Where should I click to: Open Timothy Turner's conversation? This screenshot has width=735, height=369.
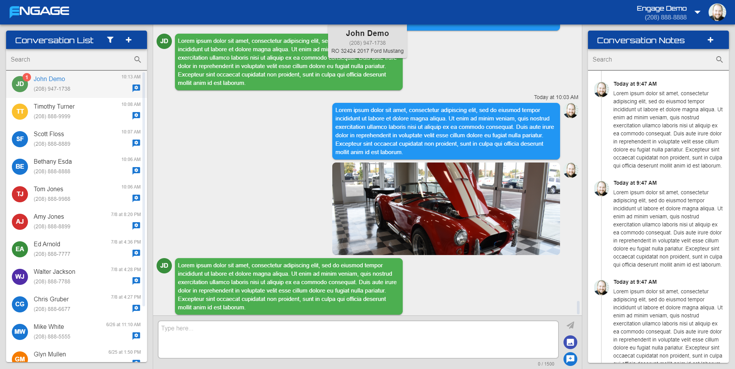[x=65, y=111]
